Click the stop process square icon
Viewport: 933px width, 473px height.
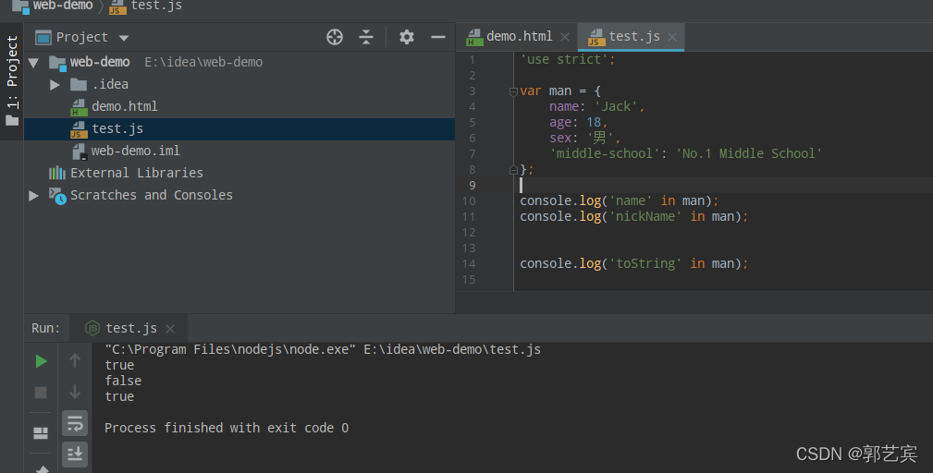[41, 393]
